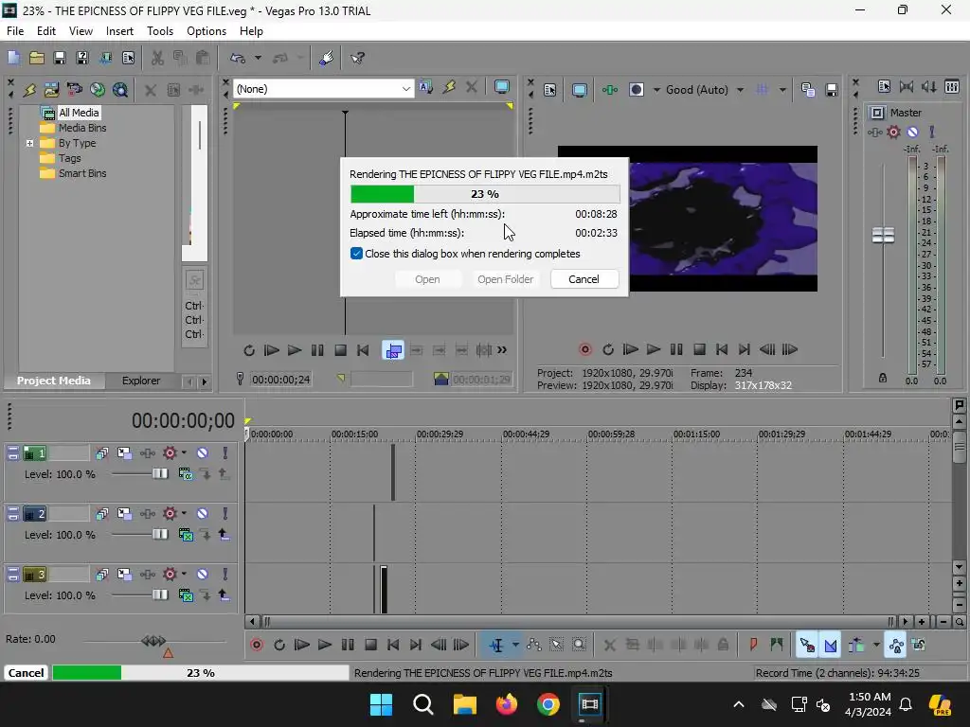Cancel rendering in the render dialog
The image size is (970, 727).
[x=584, y=279]
